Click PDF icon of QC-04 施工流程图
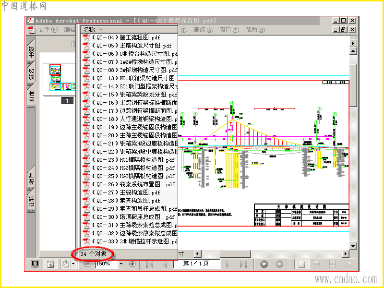This screenshot has height=288, width=384. 86,37
